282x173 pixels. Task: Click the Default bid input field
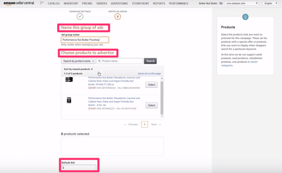79,167
